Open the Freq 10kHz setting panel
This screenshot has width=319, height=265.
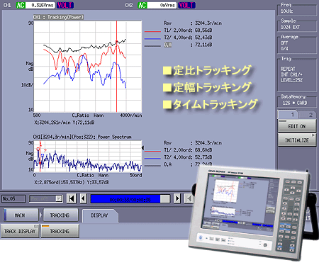point(297,9)
